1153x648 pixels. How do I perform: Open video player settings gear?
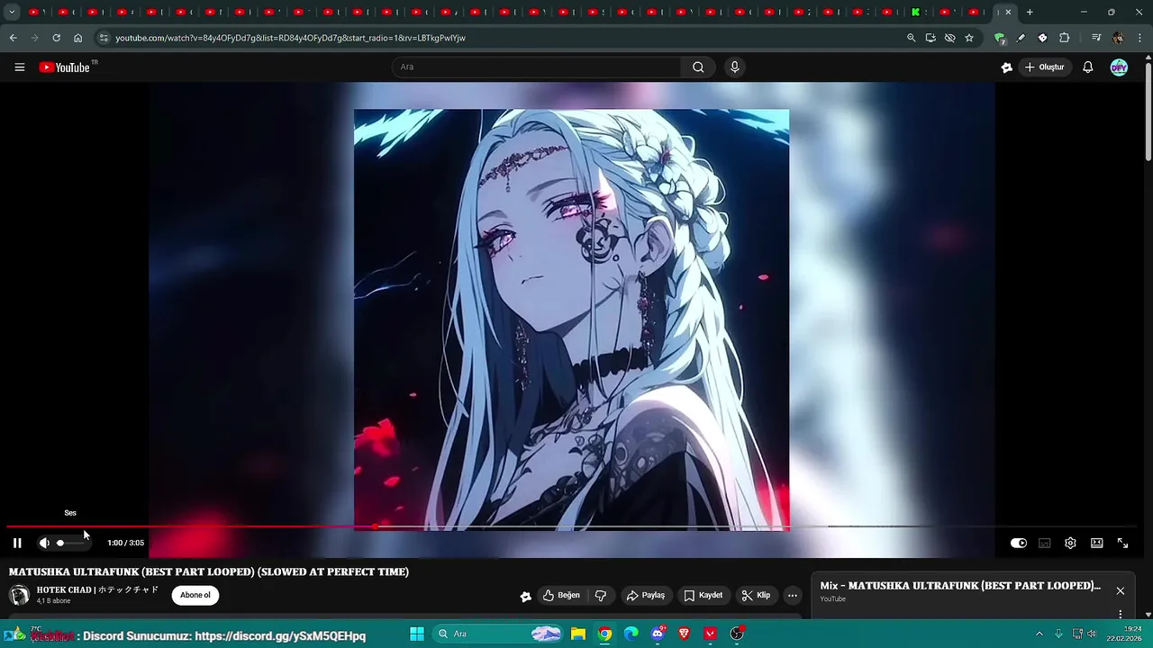tap(1070, 543)
